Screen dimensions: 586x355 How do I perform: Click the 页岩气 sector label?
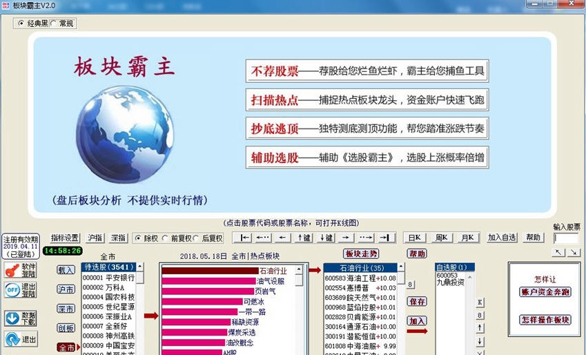click(265, 291)
